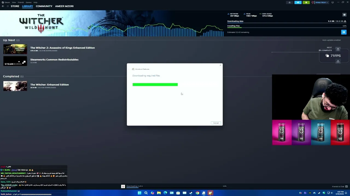Go forward with the navigation arrow
Image resolution: width=350 pixels, height=196 pixels.
click(x=7, y=6)
